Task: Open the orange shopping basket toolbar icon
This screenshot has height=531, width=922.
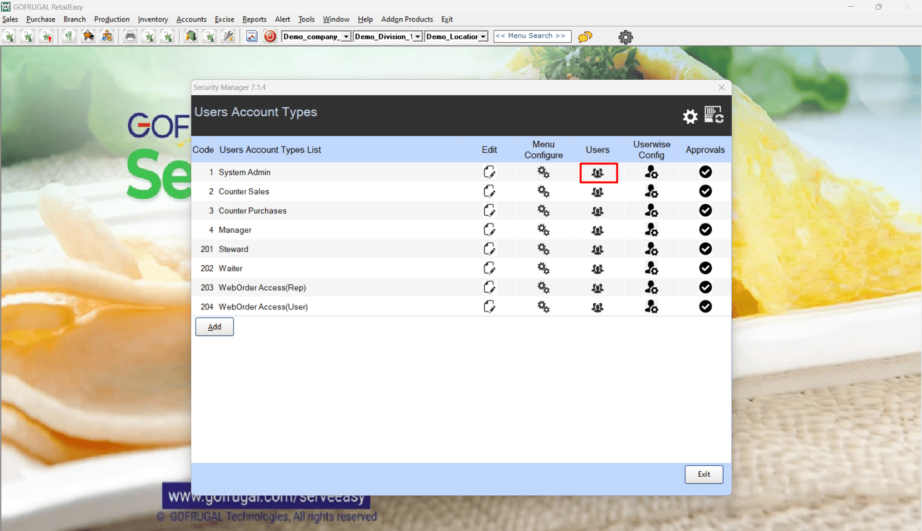Action: [x=88, y=37]
